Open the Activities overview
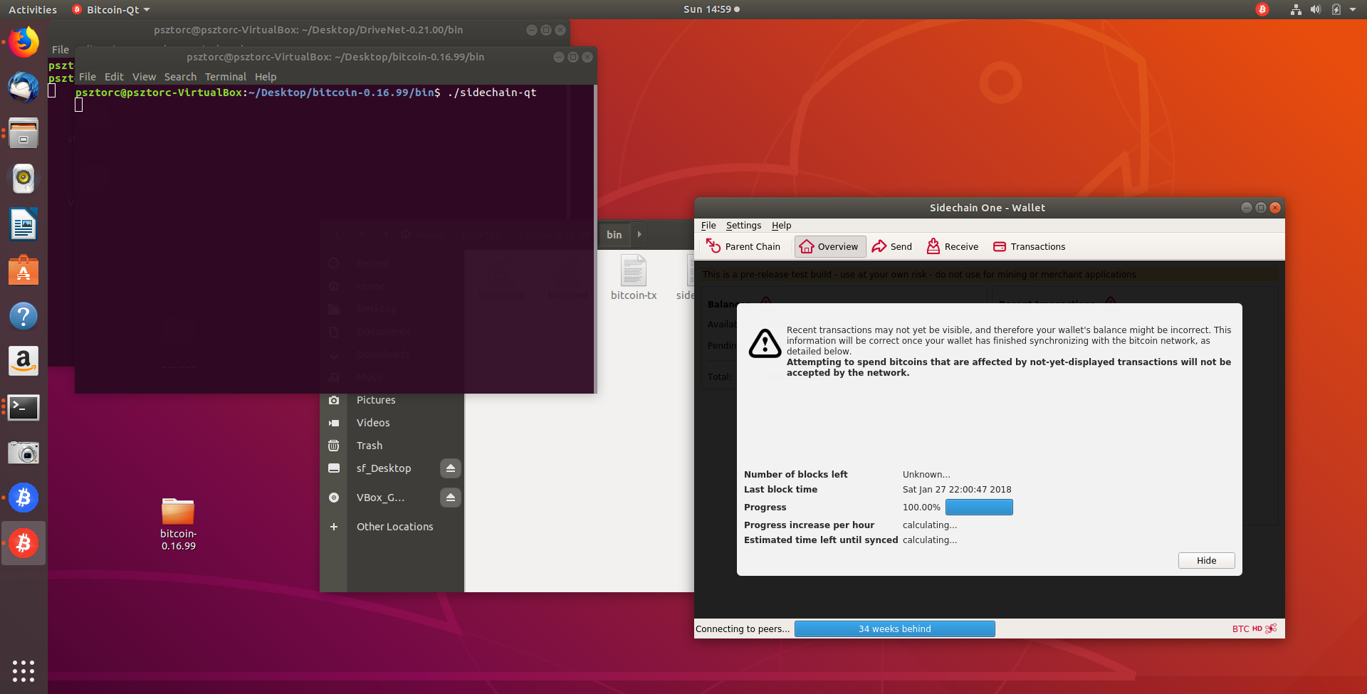 tap(33, 9)
